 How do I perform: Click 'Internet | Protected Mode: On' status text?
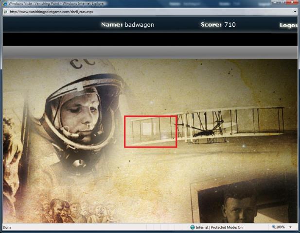(x=219, y=227)
